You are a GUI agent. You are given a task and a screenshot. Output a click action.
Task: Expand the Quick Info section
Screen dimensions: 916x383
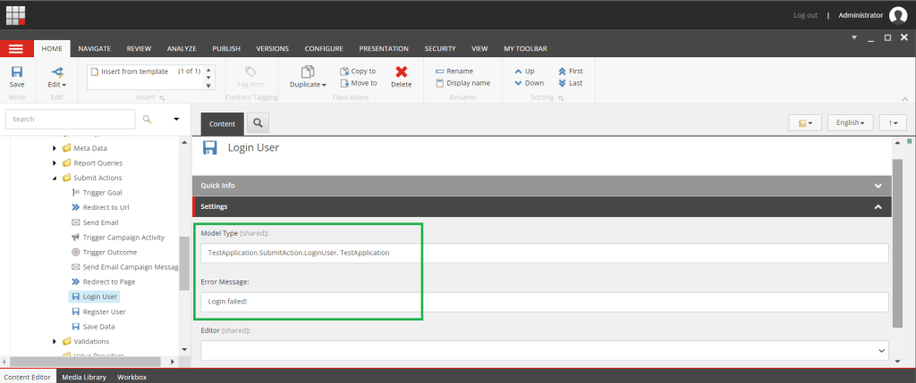click(878, 186)
